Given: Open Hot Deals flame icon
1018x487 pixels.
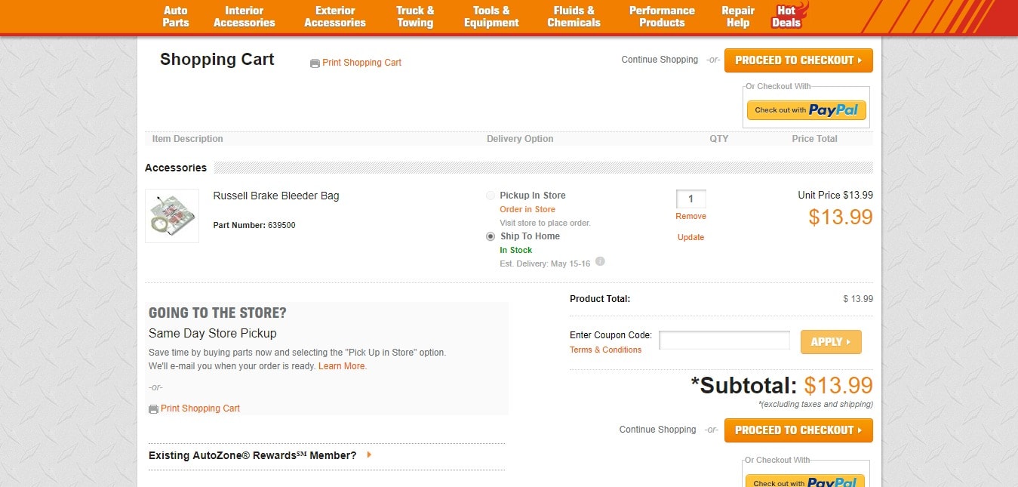Looking at the screenshot, I should (x=789, y=15).
